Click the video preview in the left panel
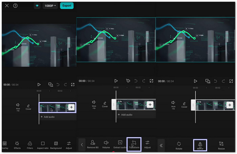This screenshot has width=237, height=154. click(39, 45)
